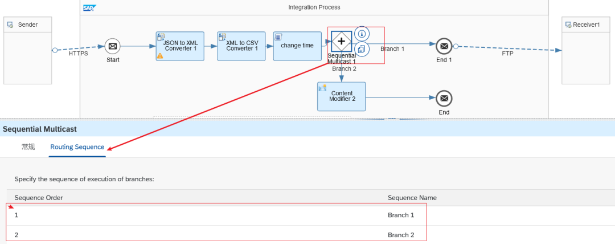Select the End 1 message event

point(444,46)
